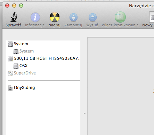Select the OnyX.dmg disk image
Viewport: 154px width, 135px height.
pos(43,88)
